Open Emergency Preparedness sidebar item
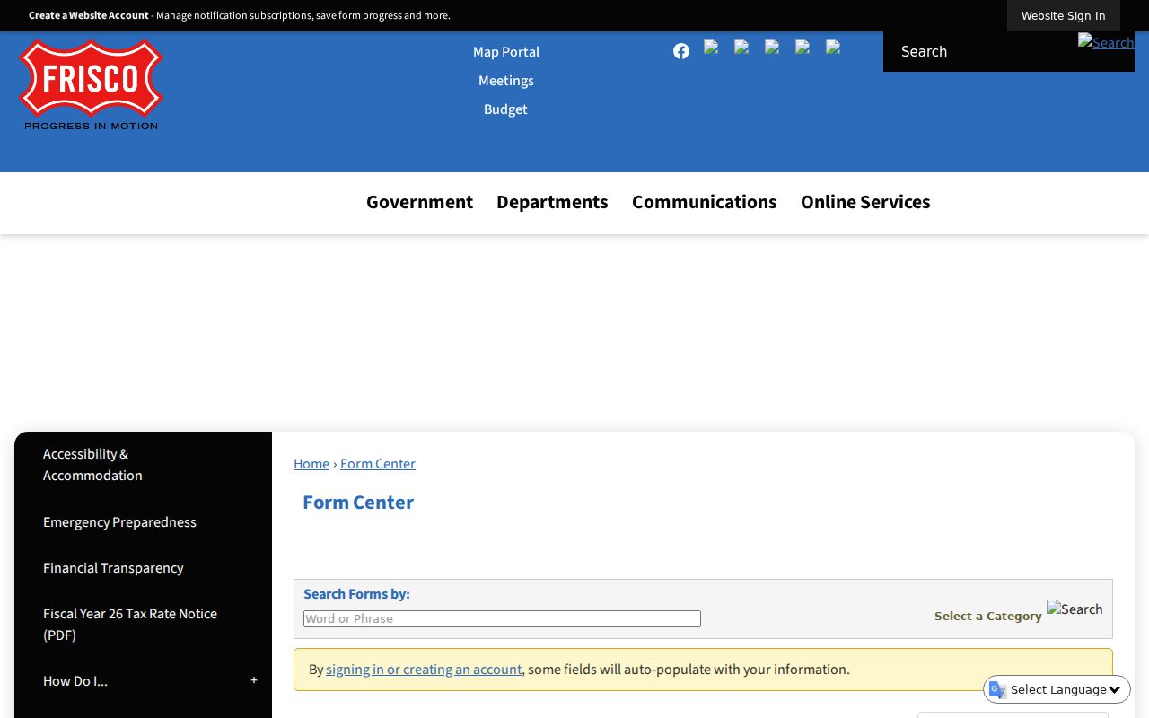This screenshot has height=718, width=1149. tap(143, 522)
